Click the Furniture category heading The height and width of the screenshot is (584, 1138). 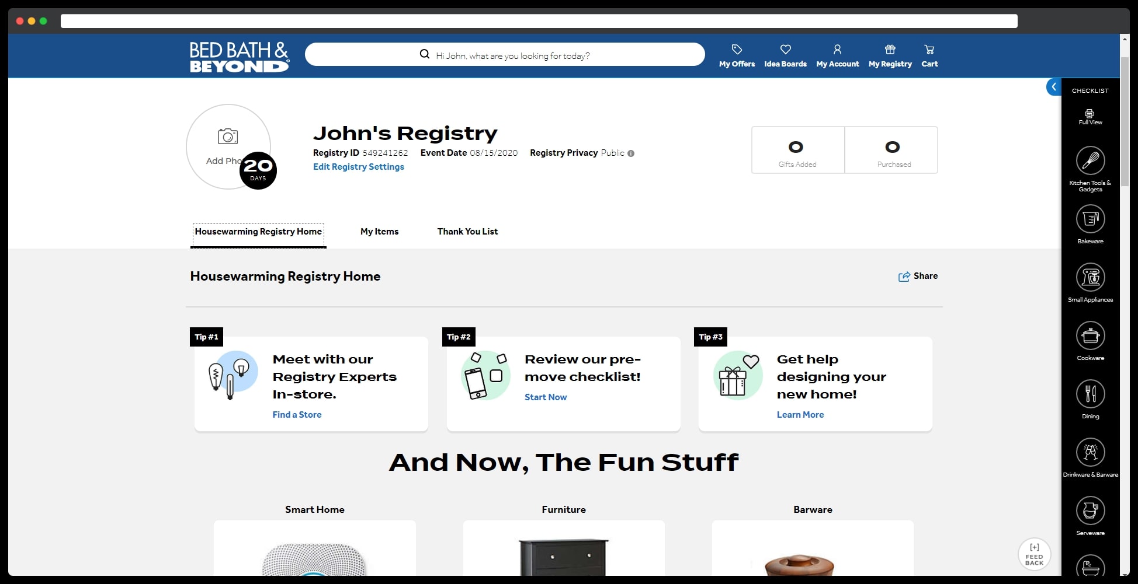tap(564, 509)
